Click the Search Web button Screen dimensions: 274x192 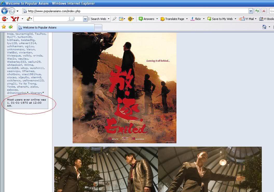click(x=98, y=19)
